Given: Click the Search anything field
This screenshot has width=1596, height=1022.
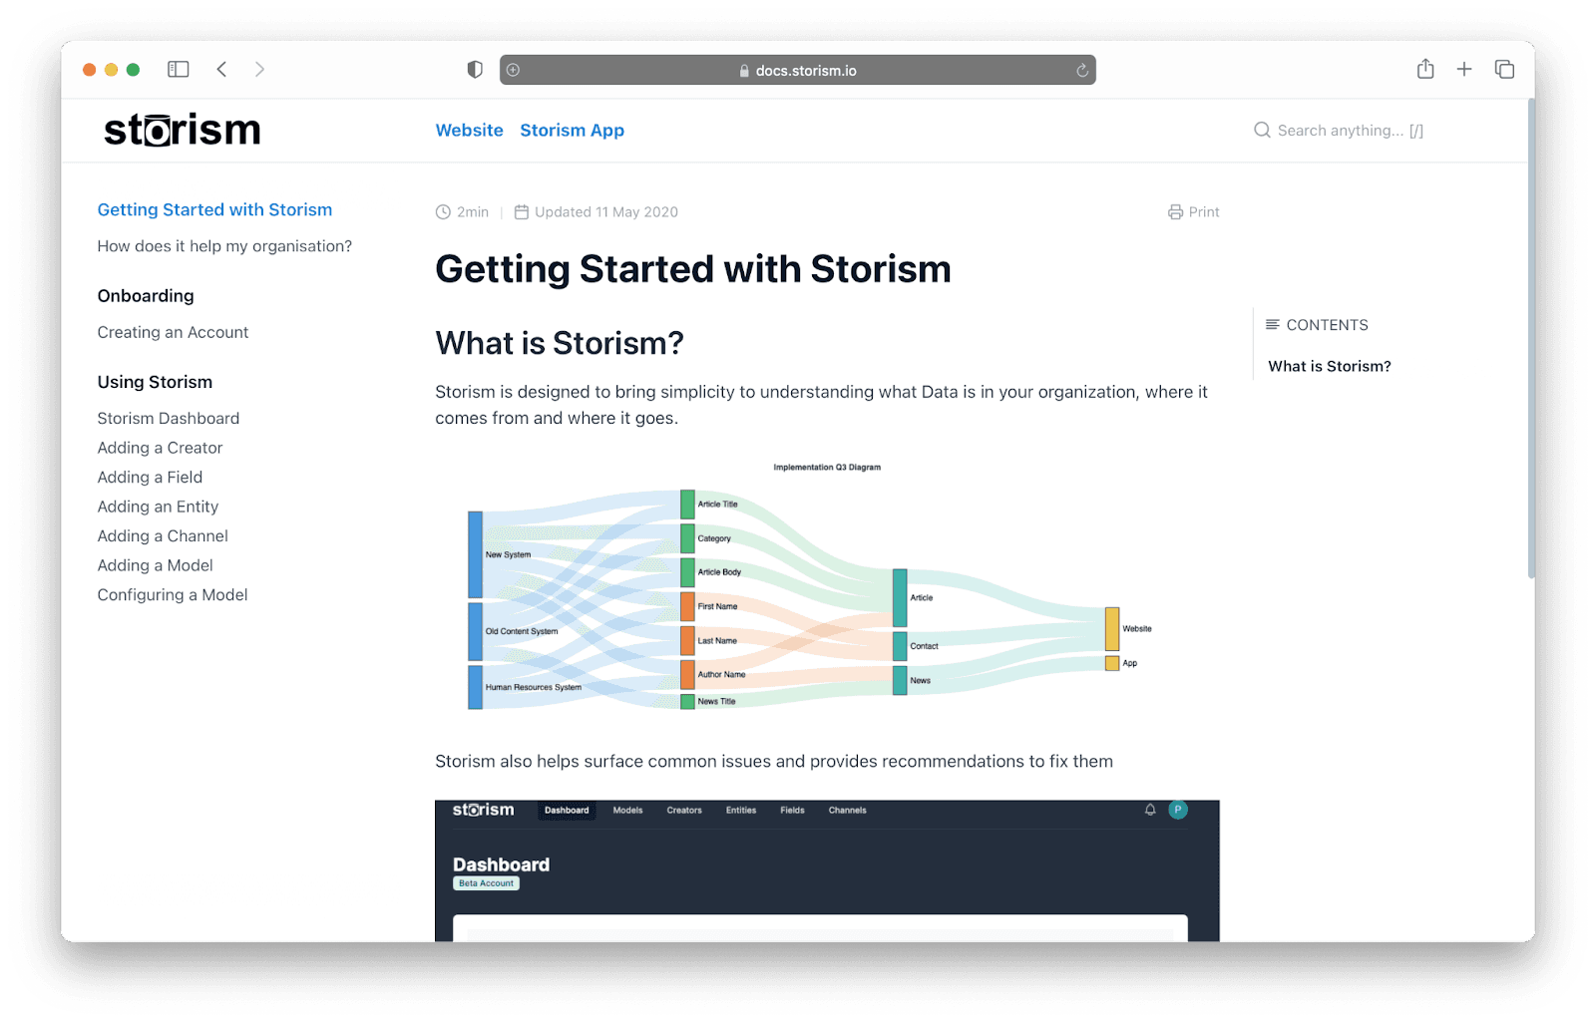Looking at the screenshot, I should point(1349,131).
